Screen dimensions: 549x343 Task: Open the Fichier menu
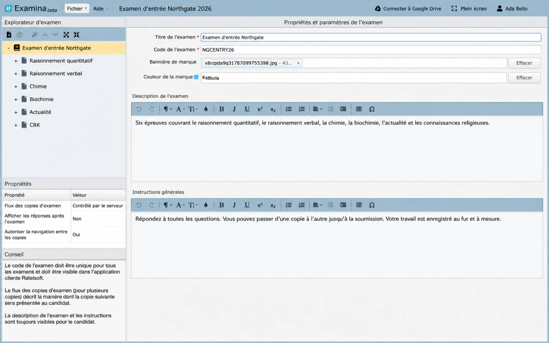pyautogui.click(x=77, y=9)
